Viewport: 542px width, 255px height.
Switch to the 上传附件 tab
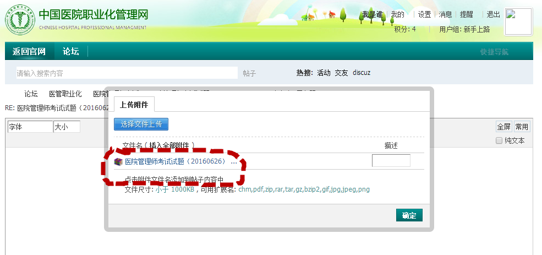(x=134, y=105)
